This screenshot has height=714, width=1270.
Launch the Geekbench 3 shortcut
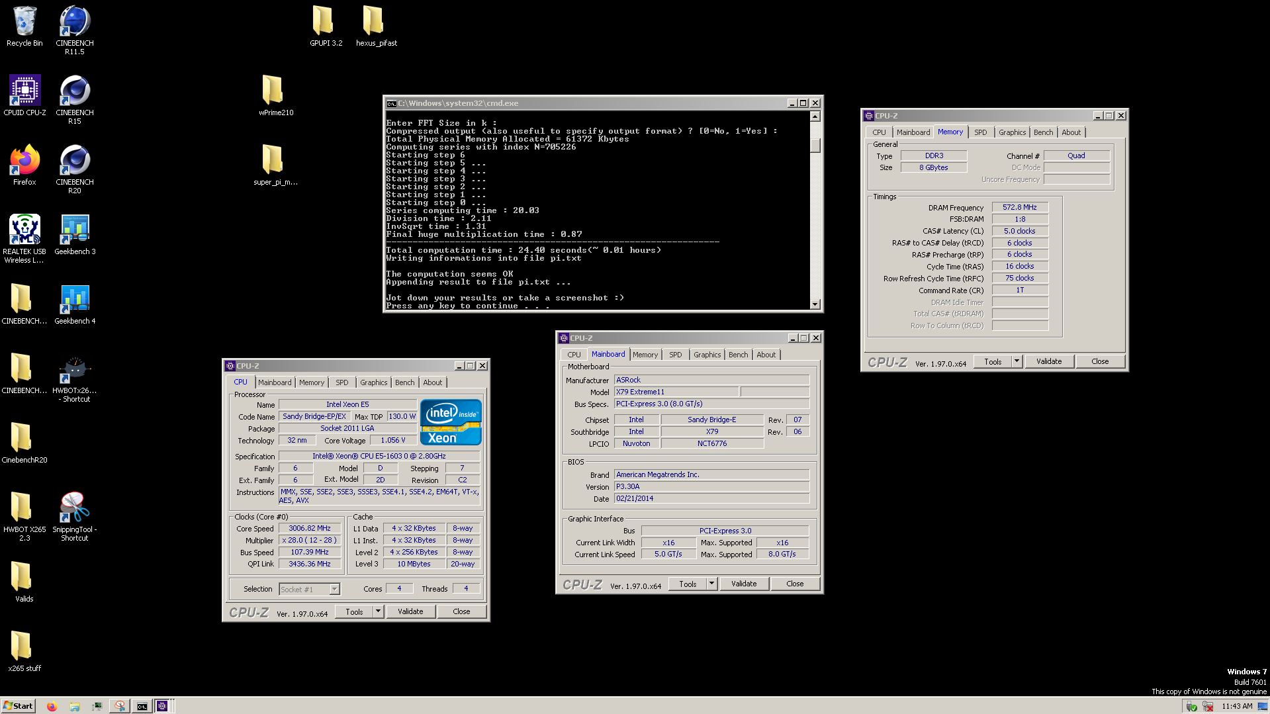click(x=75, y=235)
